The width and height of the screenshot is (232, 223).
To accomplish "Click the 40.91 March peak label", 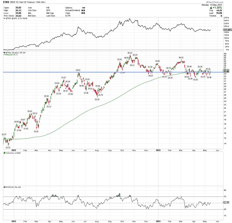I will pyautogui.click(x=181, y=58).
